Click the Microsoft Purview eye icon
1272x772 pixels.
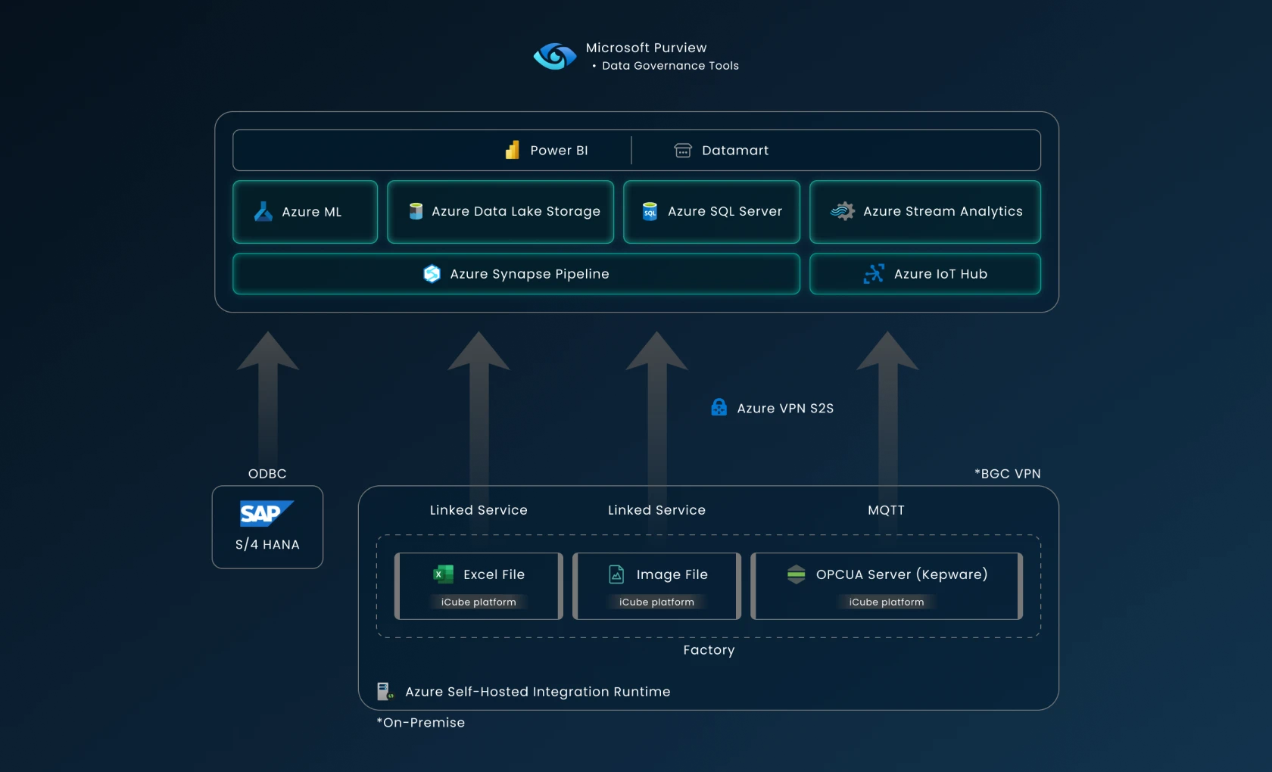(x=554, y=56)
